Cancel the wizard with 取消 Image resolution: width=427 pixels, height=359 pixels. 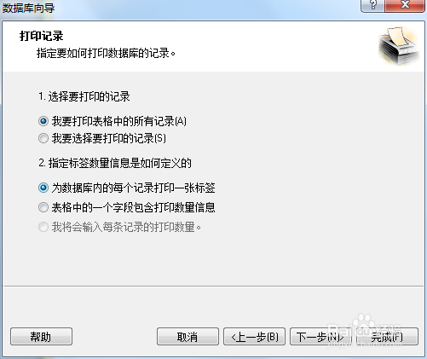click(188, 337)
